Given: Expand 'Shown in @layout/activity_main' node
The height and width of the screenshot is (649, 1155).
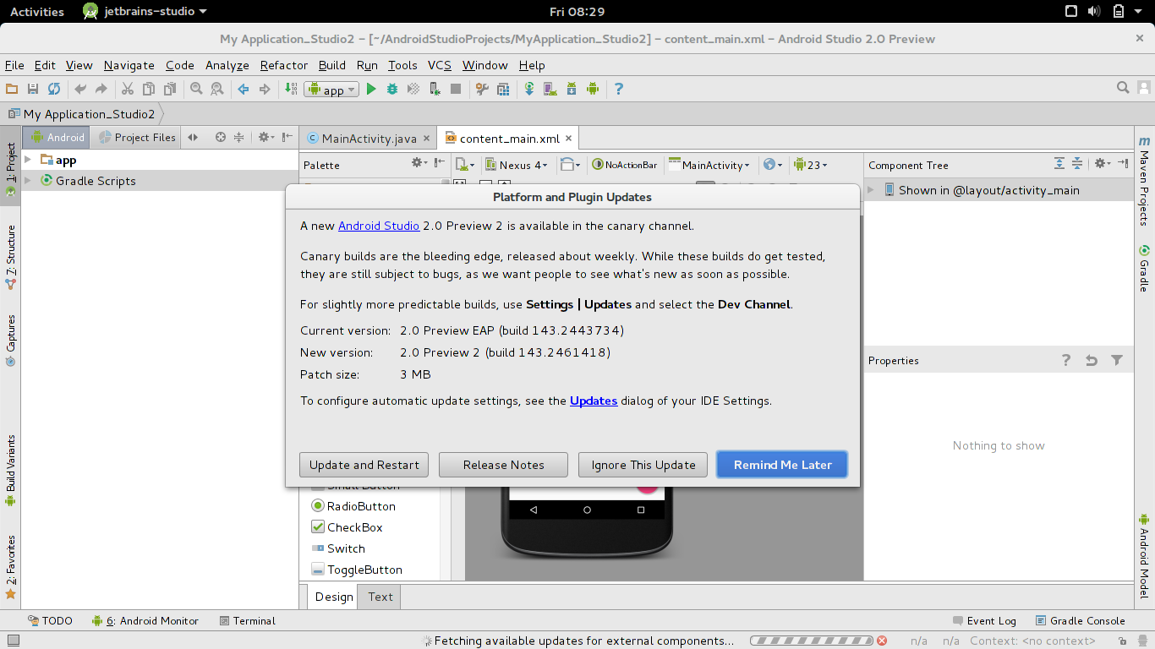Looking at the screenshot, I should [x=871, y=190].
